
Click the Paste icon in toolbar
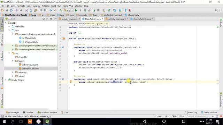35,10
